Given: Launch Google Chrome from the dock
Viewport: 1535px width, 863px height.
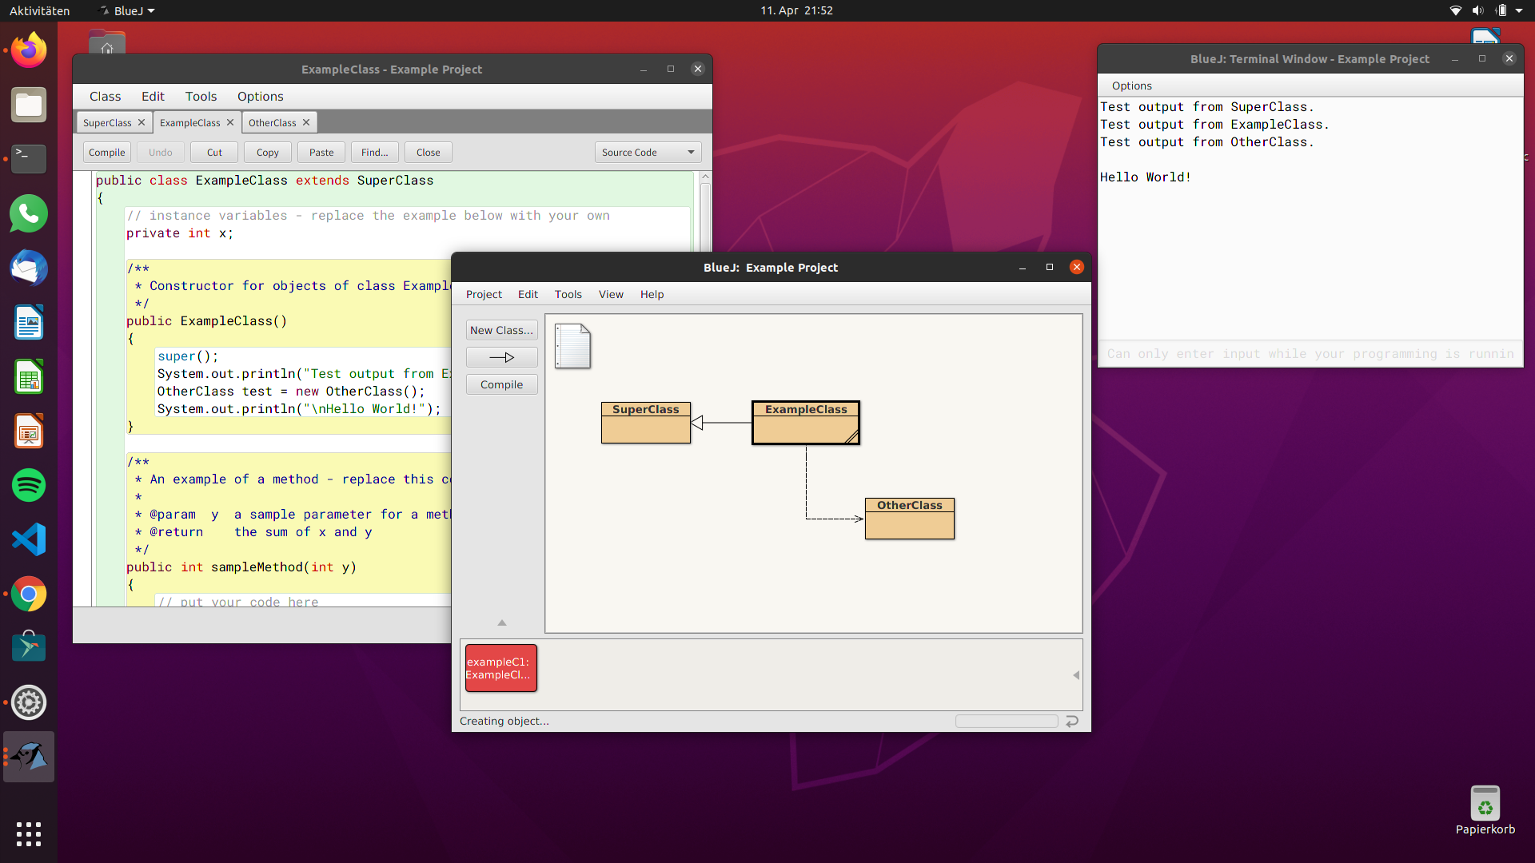Looking at the screenshot, I should click(x=28, y=594).
